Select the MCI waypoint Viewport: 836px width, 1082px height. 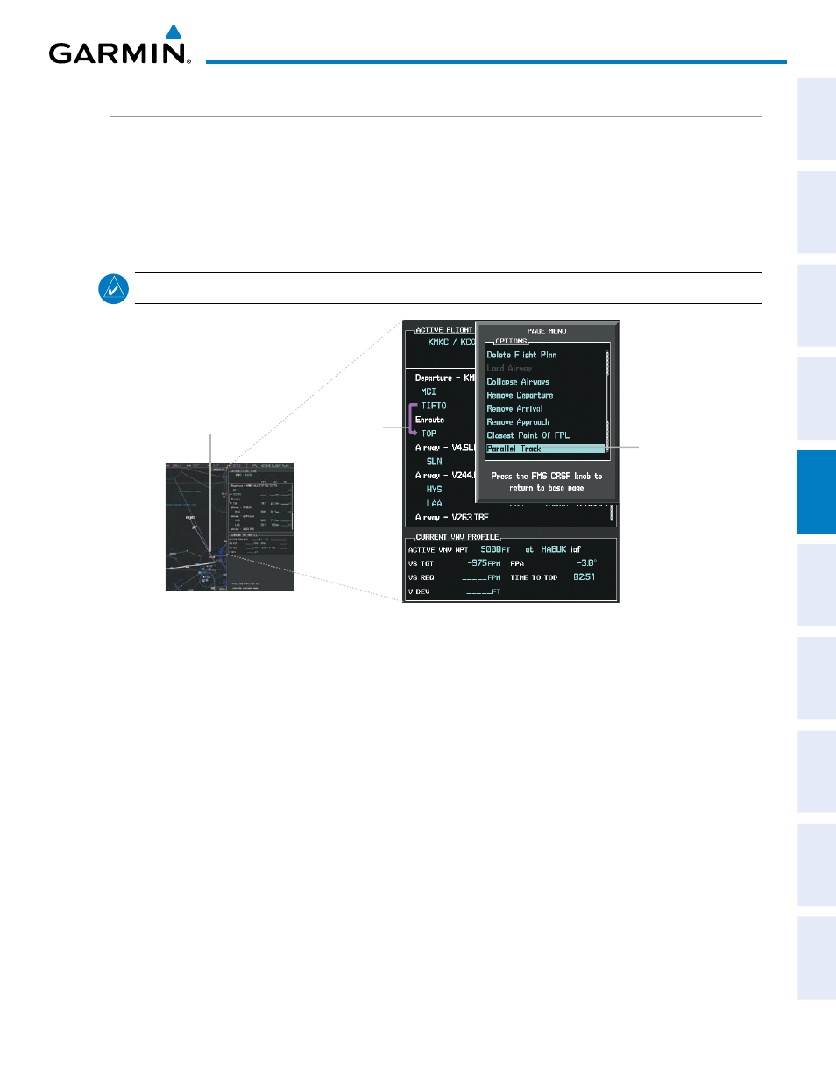429,392
